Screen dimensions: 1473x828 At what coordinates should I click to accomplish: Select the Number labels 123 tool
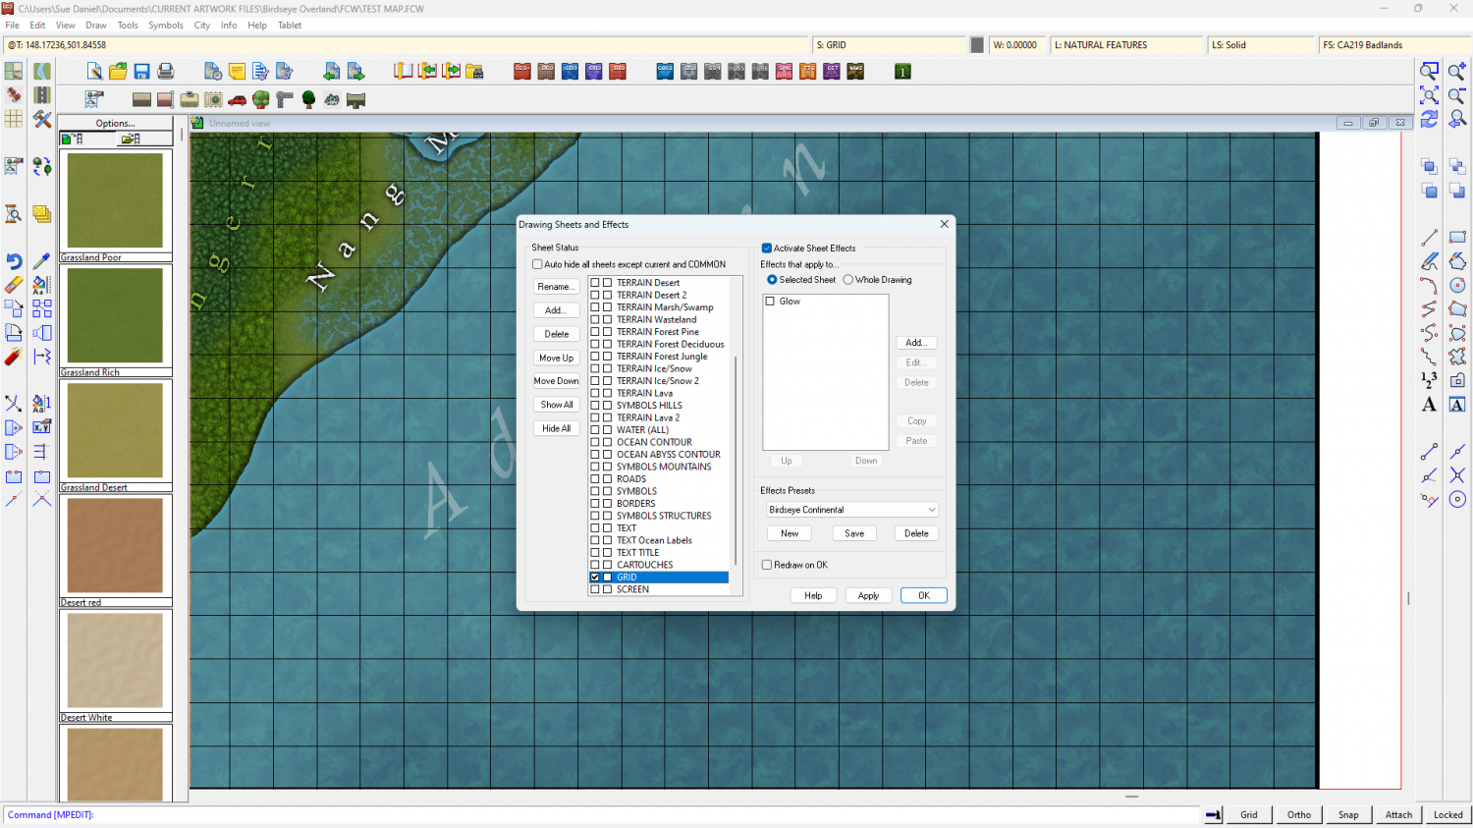click(x=1430, y=380)
